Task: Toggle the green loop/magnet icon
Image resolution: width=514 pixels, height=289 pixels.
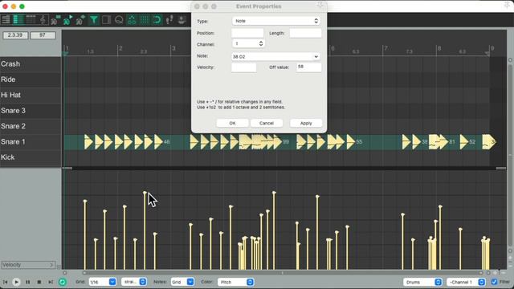Action: click(x=157, y=20)
